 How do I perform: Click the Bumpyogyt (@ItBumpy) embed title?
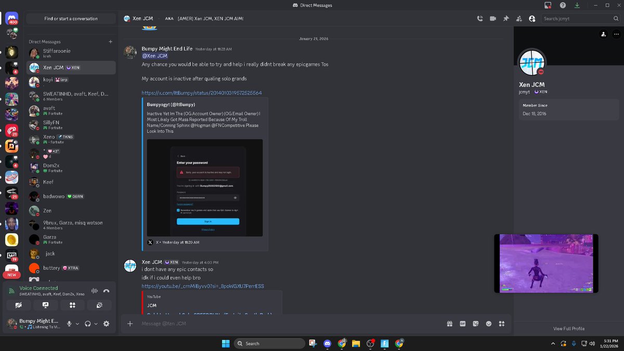171,105
